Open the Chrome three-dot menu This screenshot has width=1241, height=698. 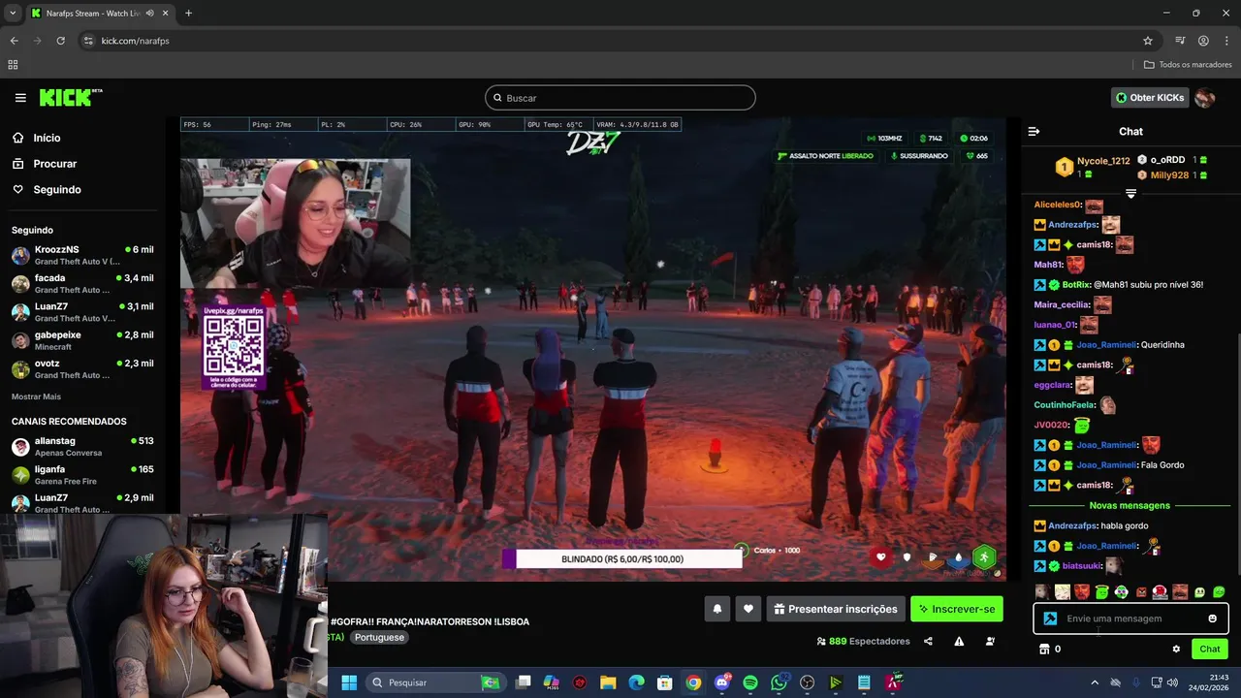1226,41
